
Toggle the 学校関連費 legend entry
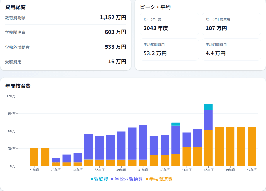pyautogui.click(x=159, y=179)
